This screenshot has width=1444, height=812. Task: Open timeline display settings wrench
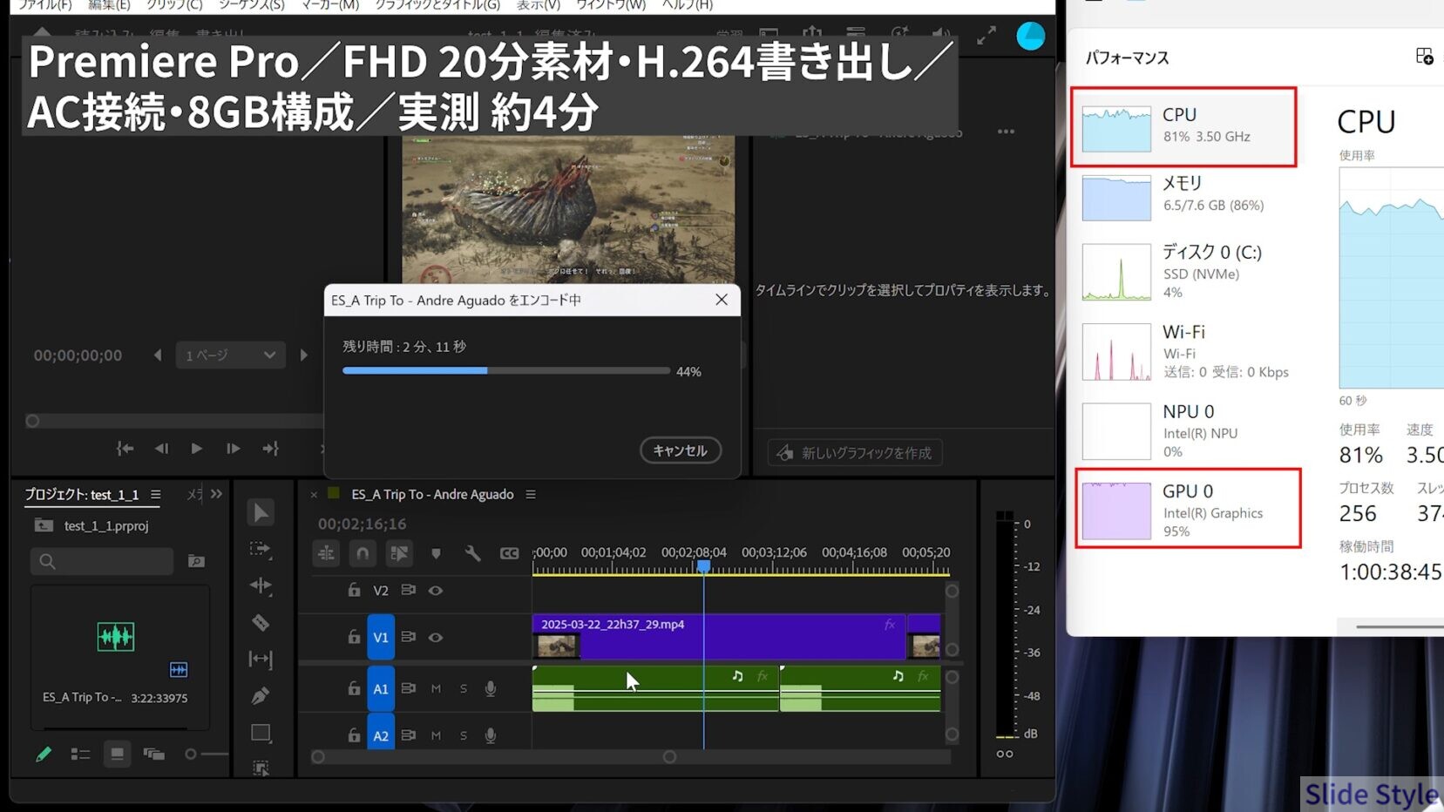click(472, 553)
